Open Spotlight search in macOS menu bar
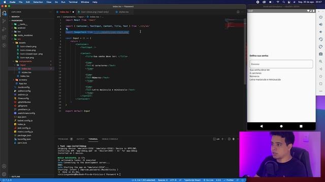 (x=283, y=2)
